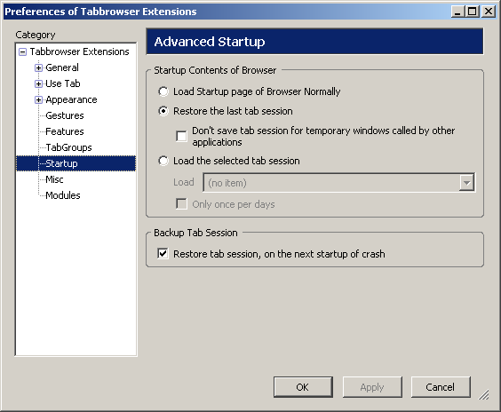Click the Apply button
This screenshot has height=412, width=501.
click(372, 387)
